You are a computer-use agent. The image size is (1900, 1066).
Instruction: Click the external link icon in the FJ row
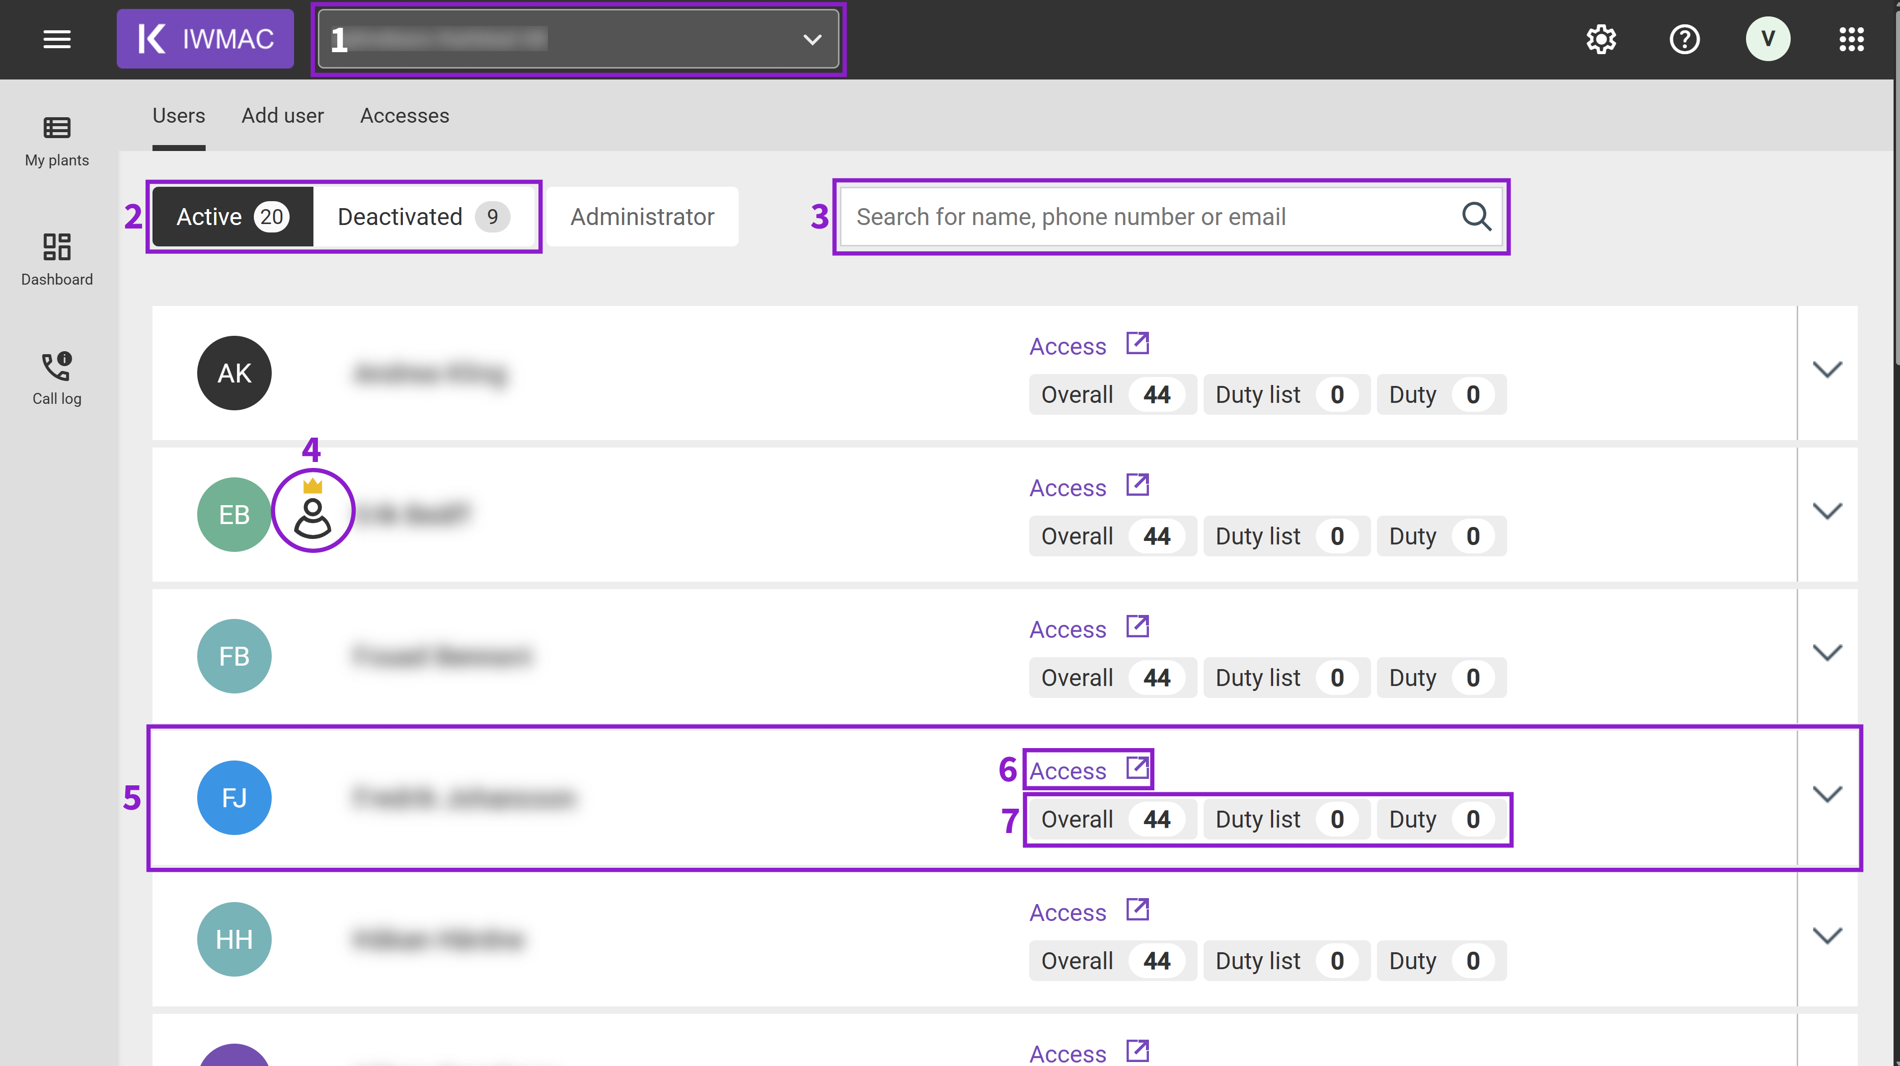[1138, 768]
